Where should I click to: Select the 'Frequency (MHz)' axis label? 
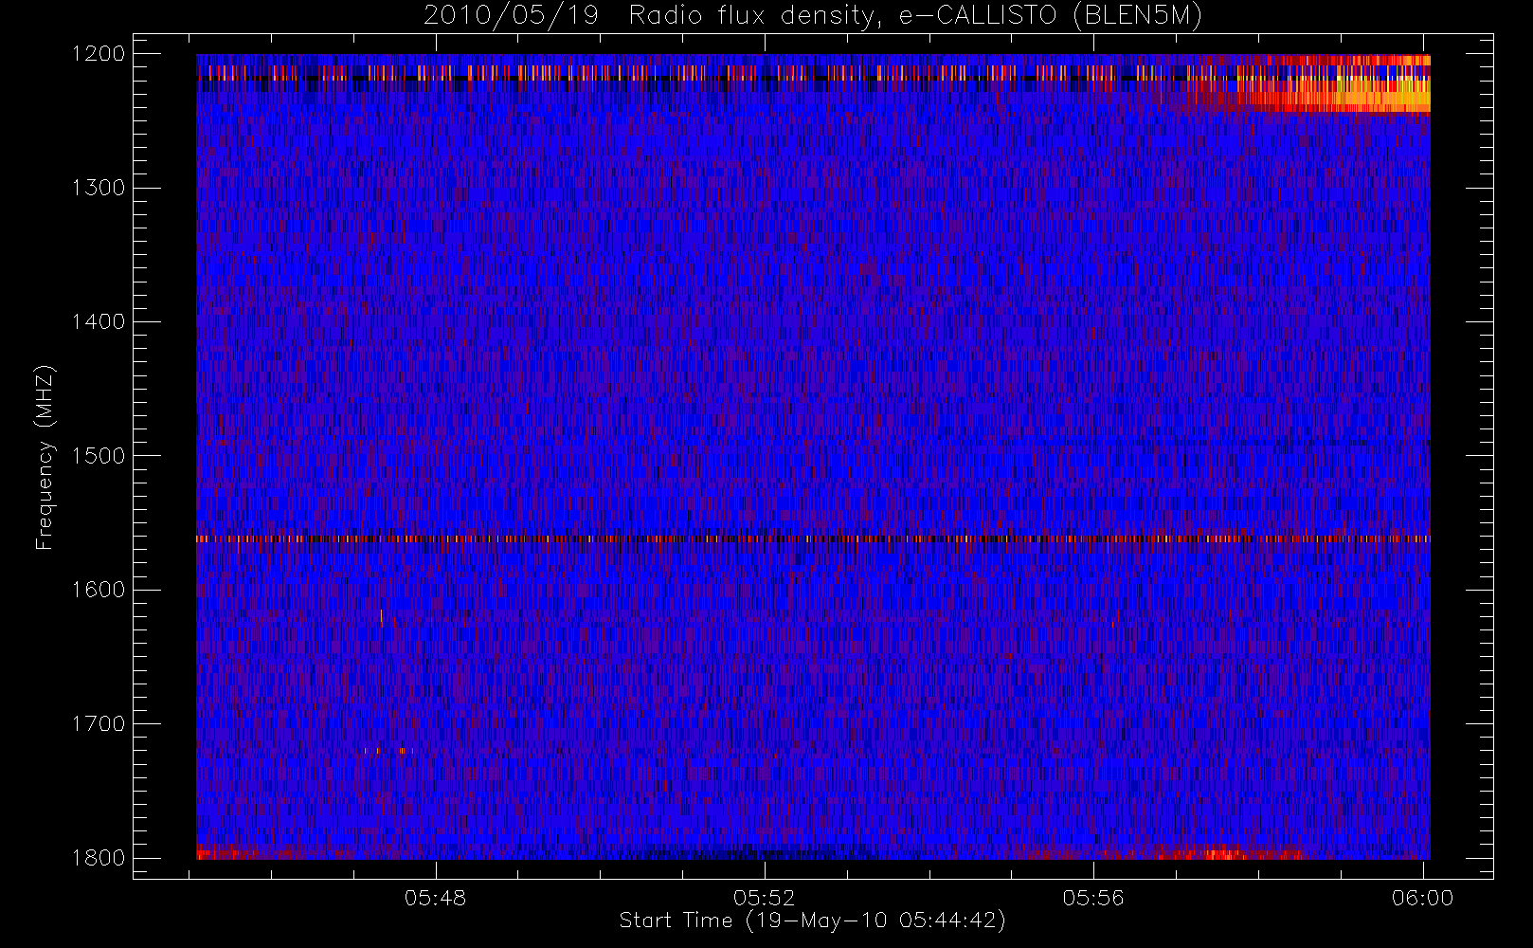(x=44, y=457)
